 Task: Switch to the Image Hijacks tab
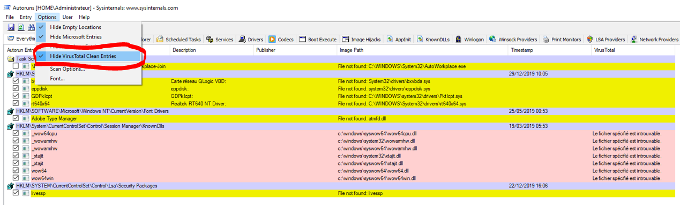[362, 39]
